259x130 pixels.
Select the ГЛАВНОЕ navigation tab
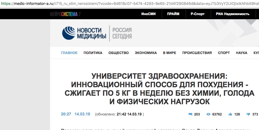click(x=69, y=53)
